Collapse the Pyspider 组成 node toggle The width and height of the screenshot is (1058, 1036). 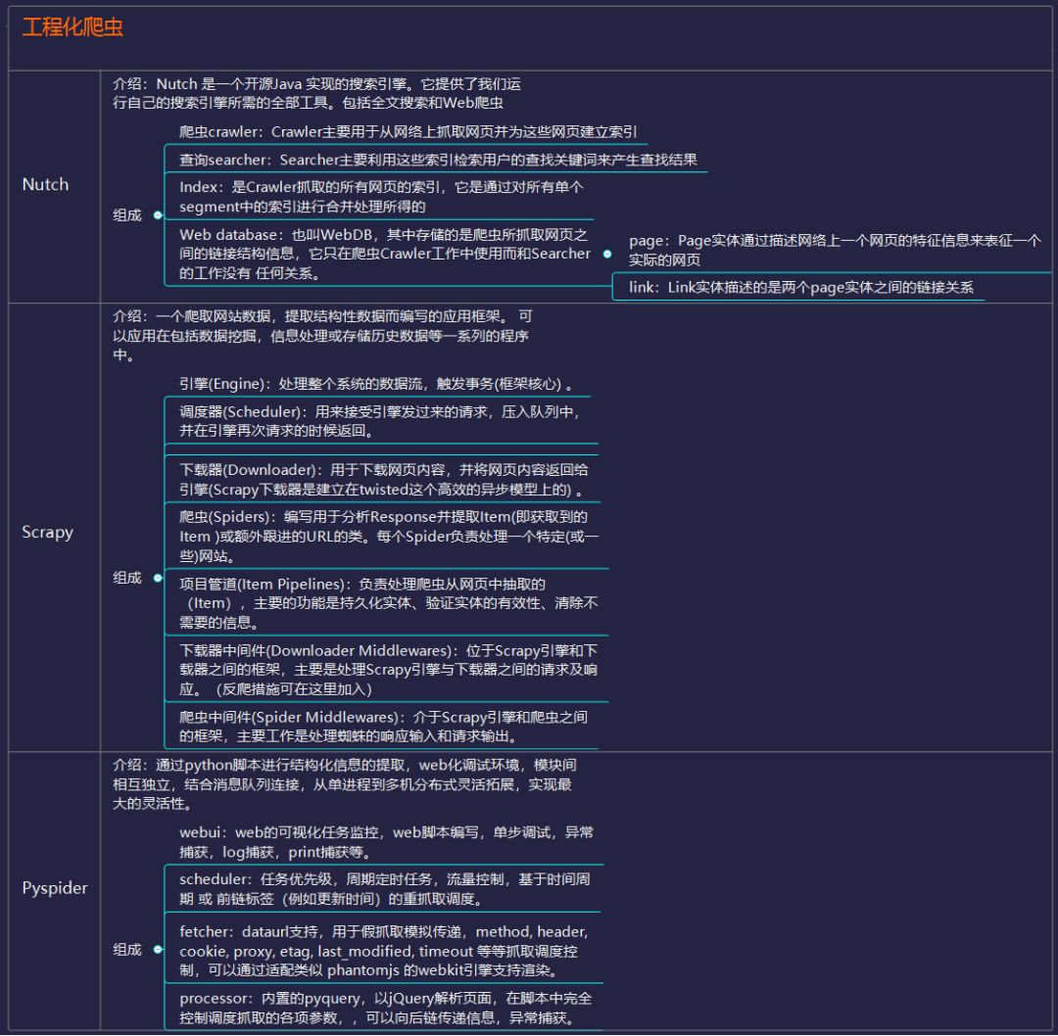tap(158, 950)
